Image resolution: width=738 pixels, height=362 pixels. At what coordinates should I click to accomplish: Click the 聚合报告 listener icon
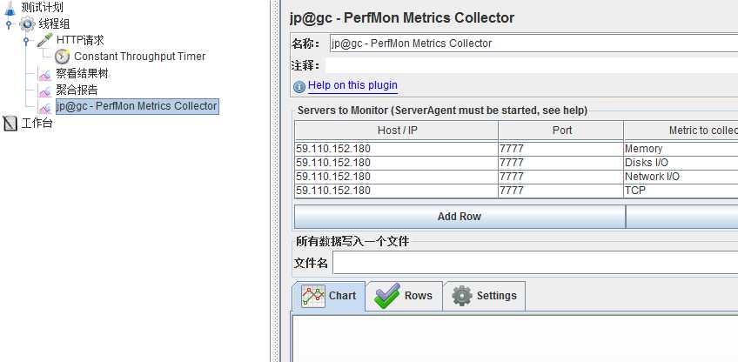tap(45, 90)
